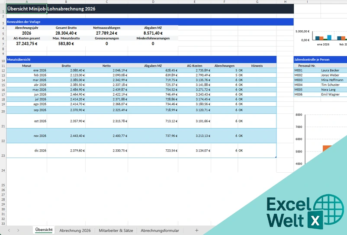Select the Abrechnungen column header cell

tap(225, 66)
